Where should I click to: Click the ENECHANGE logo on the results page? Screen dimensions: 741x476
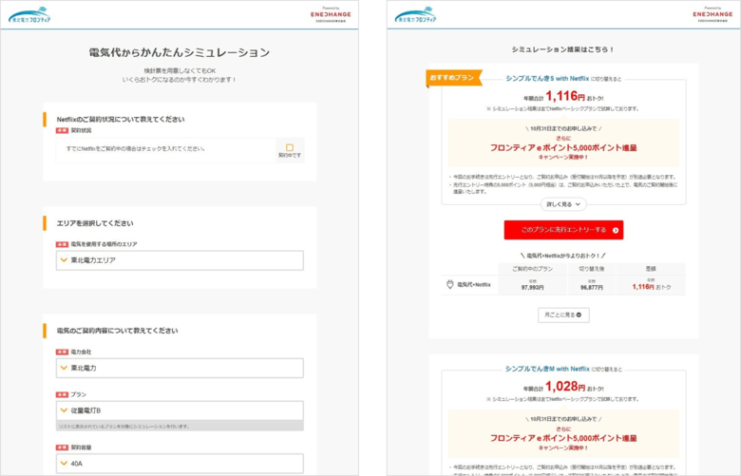712,14
